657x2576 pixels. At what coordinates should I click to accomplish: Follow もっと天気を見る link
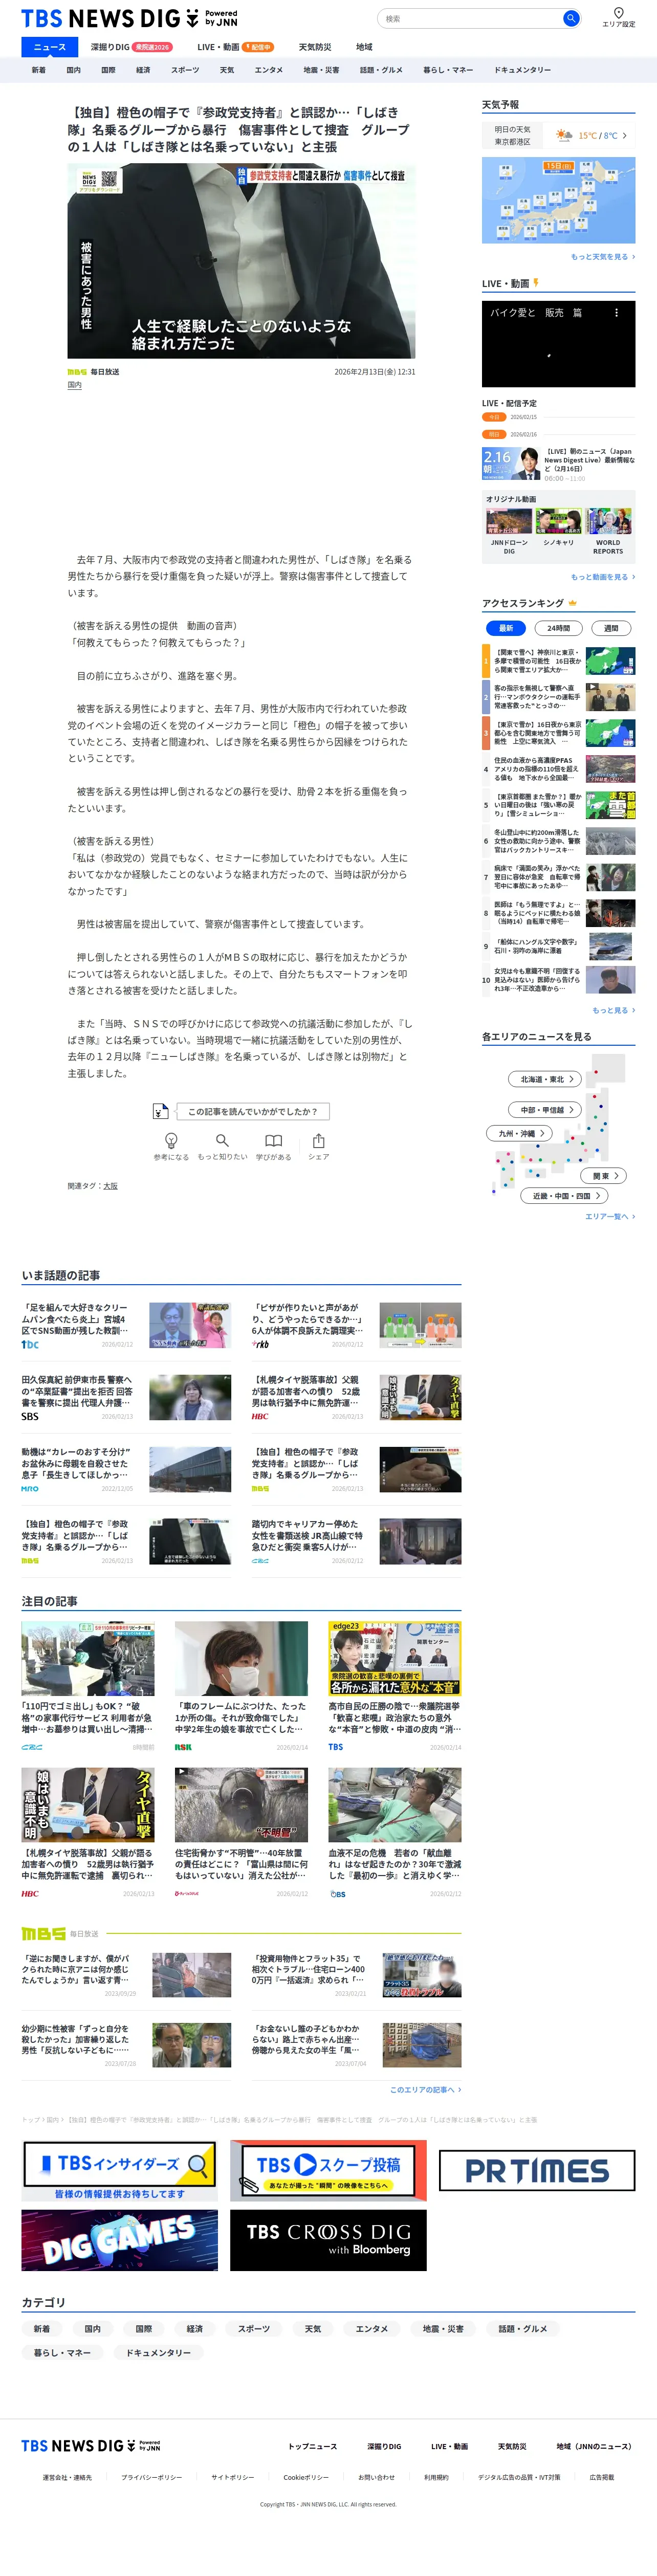[x=602, y=257]
